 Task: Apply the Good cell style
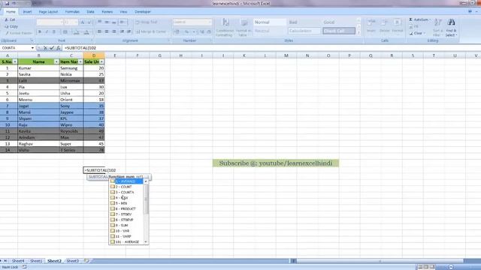click(339, 22)
